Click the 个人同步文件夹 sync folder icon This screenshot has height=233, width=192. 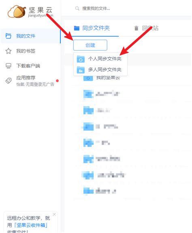coord(81,59)
